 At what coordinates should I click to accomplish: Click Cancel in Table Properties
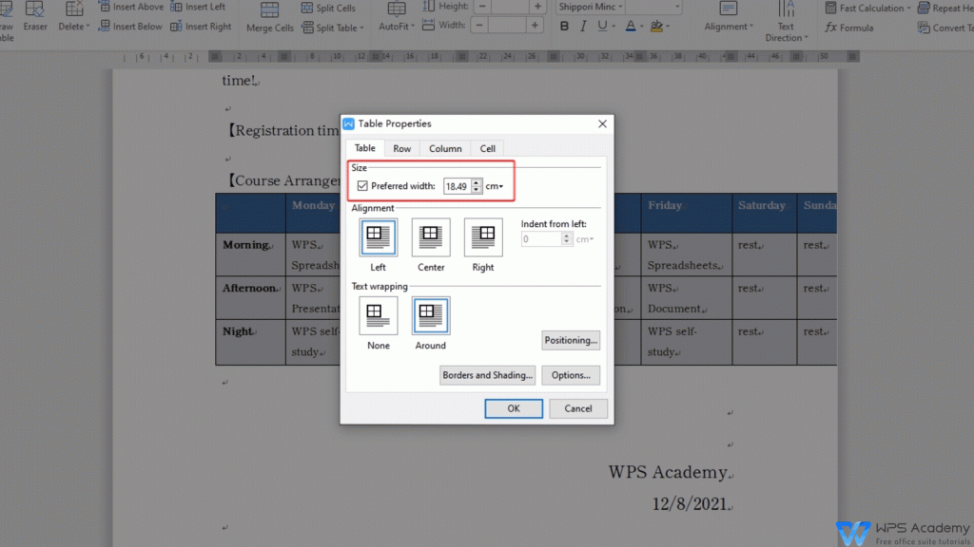(577, 408)
